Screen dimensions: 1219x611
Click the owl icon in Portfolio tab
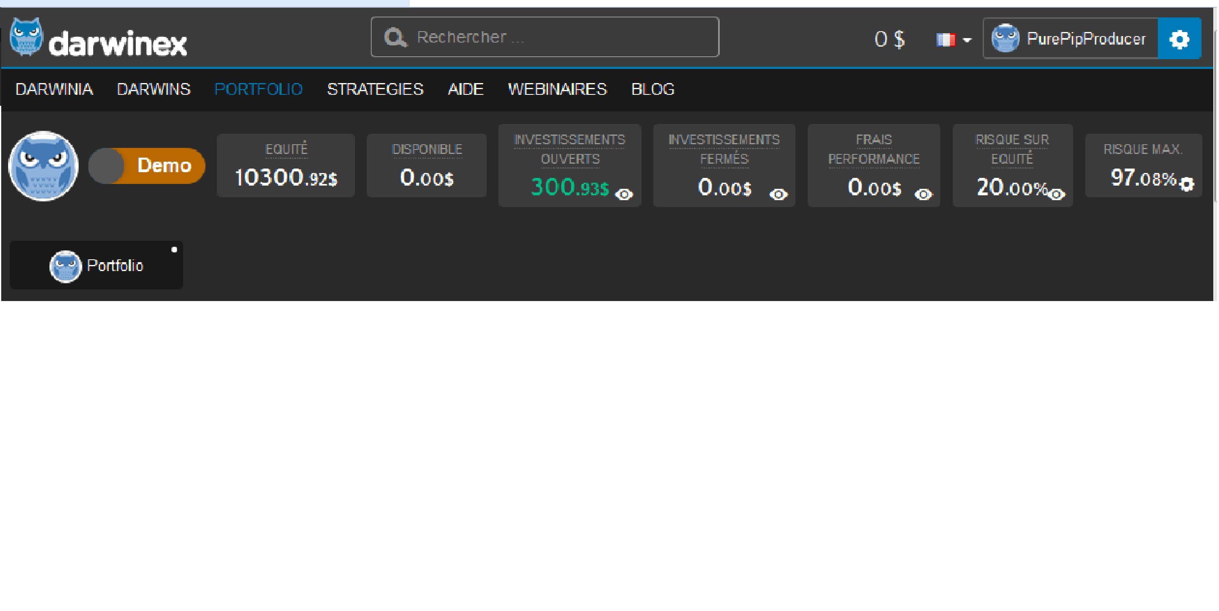pos(65,266)
